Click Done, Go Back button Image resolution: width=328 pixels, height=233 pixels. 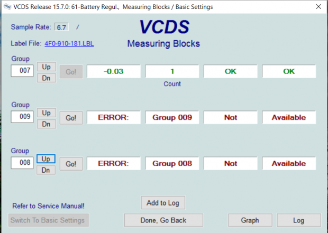[x=163, y=220]
